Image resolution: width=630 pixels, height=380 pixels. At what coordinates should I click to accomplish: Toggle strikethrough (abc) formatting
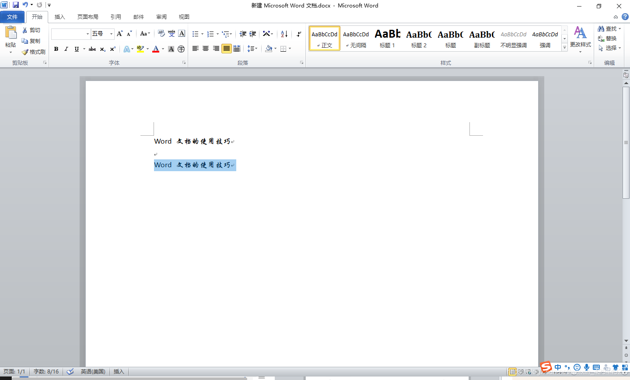(x=92, y=49)
